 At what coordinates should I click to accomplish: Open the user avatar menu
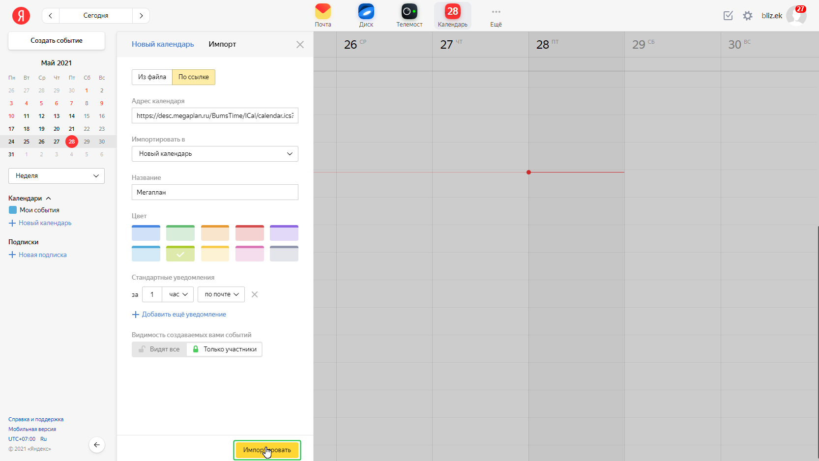point(796,15)
